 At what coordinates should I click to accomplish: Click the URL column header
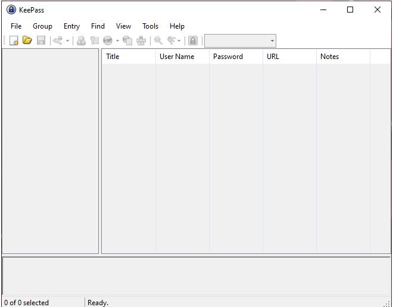[289, 57]
